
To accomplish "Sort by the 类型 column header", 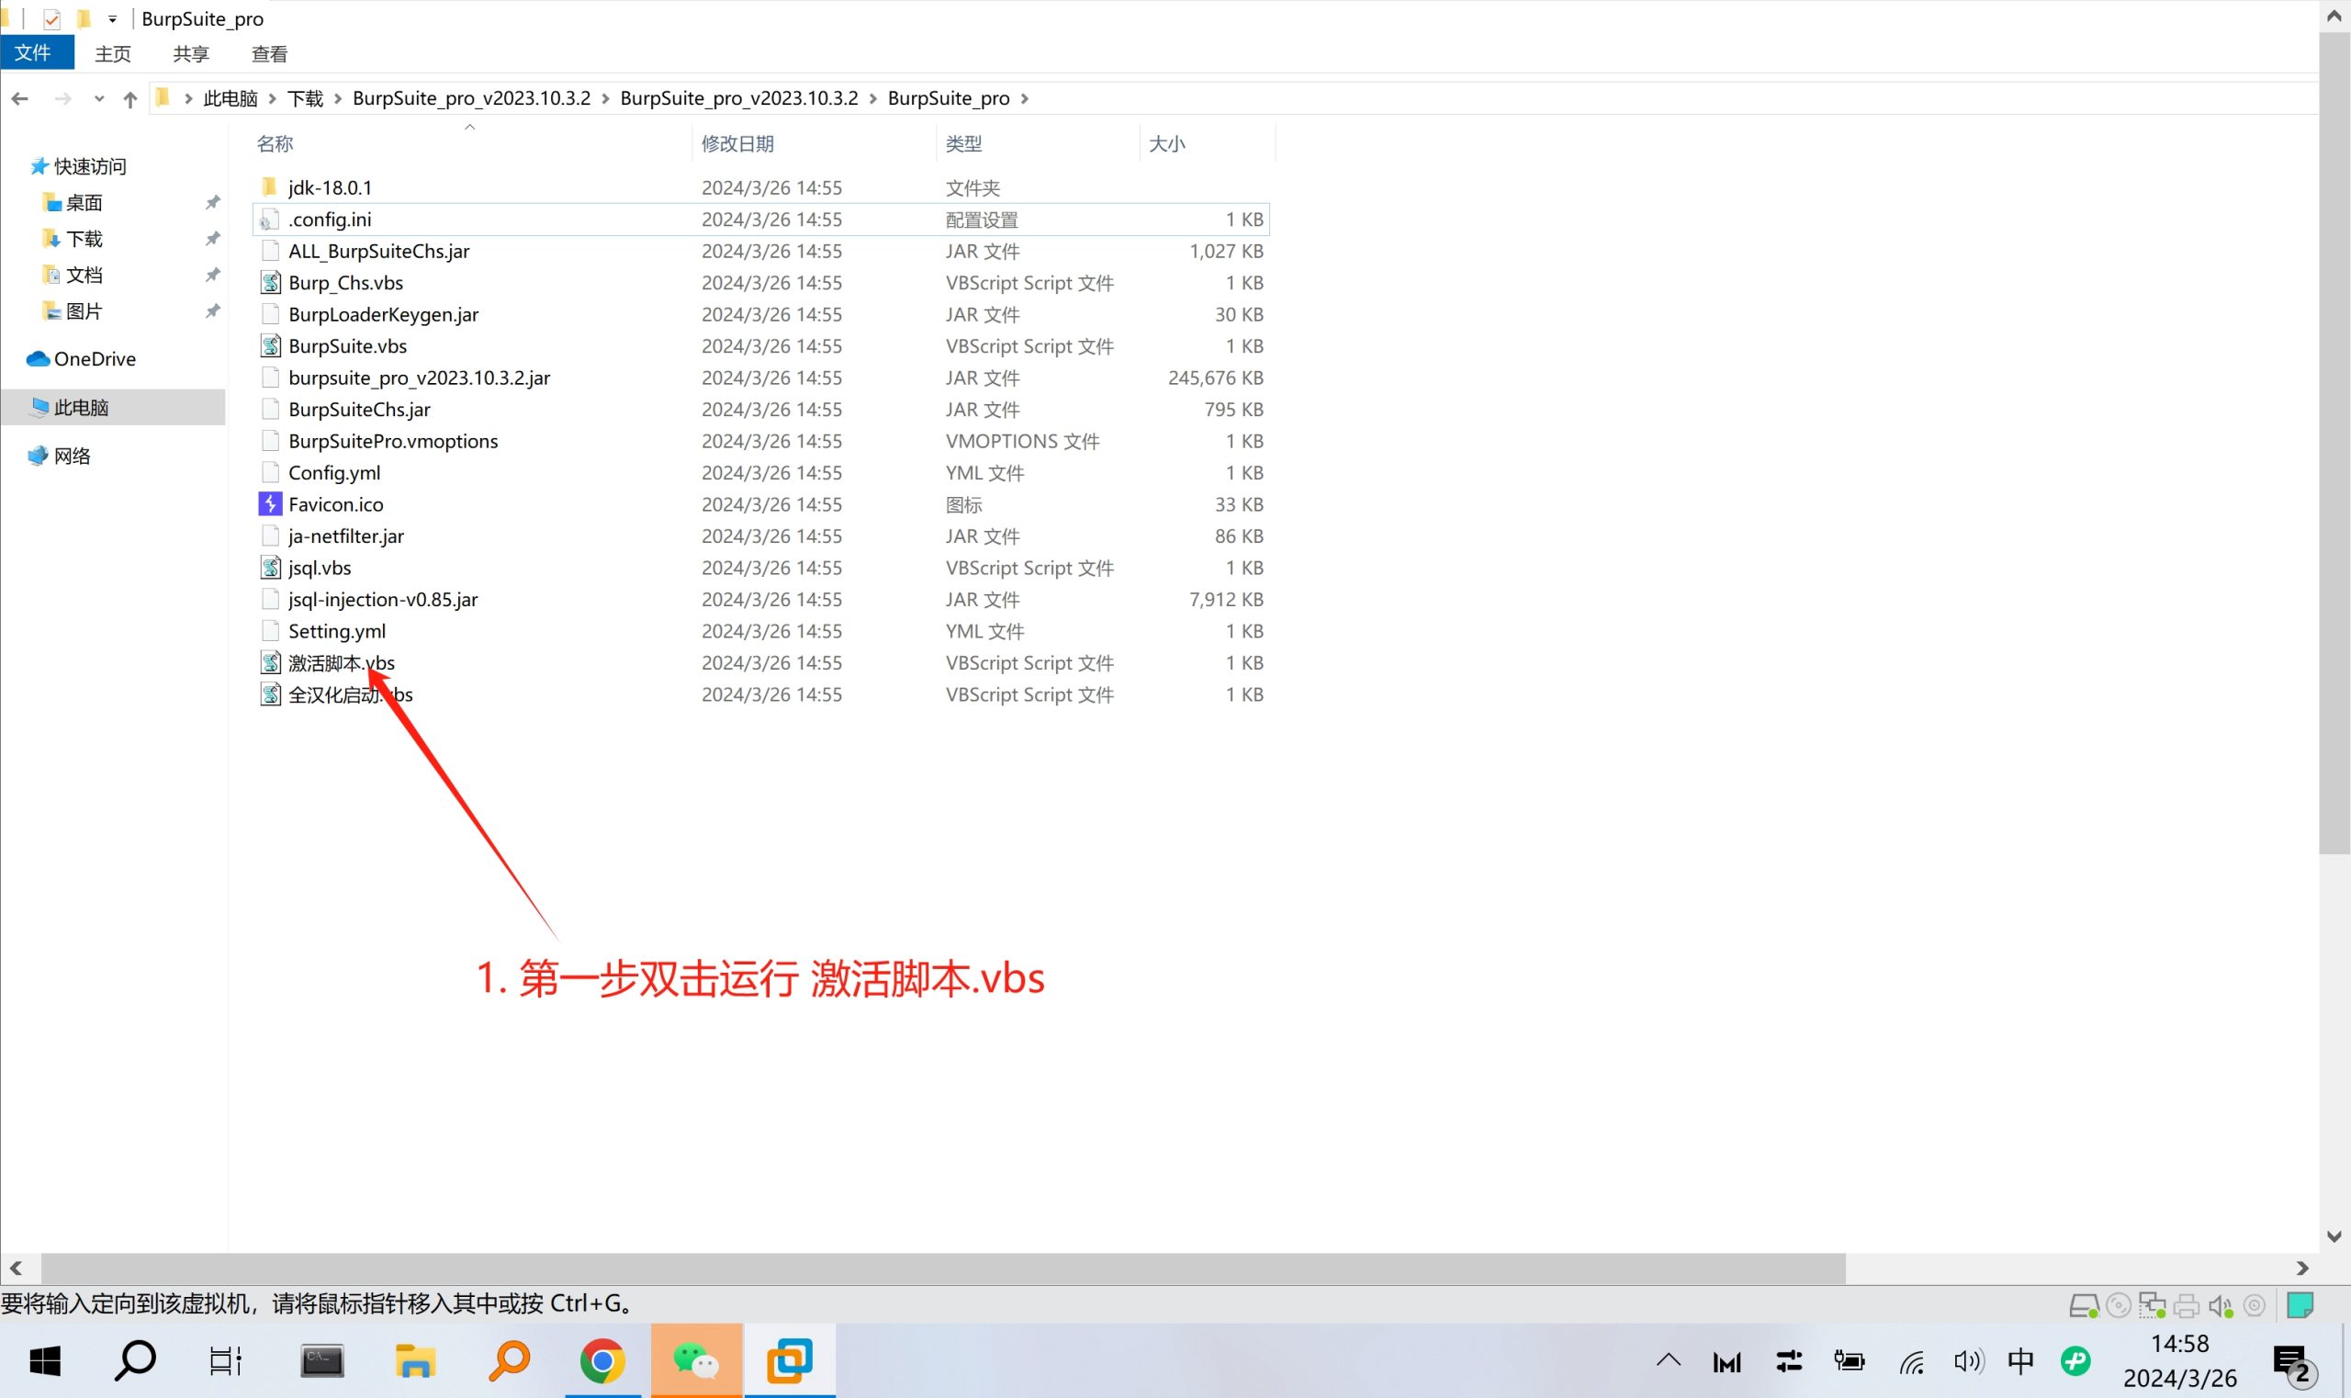I will pos(963,143).
